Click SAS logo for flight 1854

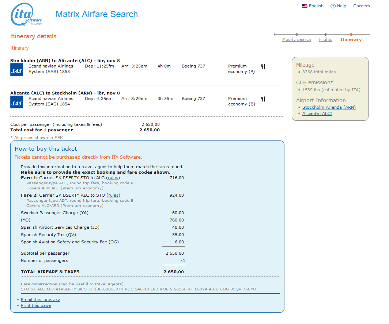click(16, 102)
